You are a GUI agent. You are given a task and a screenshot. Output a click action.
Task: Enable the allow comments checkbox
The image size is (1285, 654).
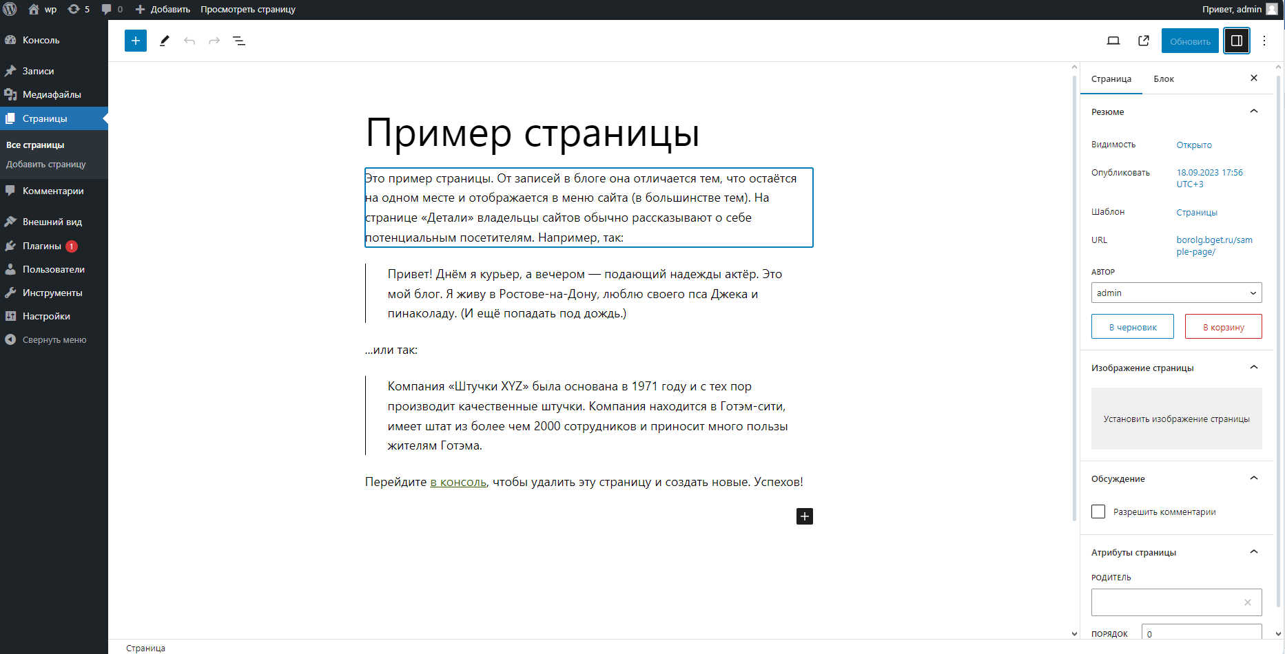1098,511
